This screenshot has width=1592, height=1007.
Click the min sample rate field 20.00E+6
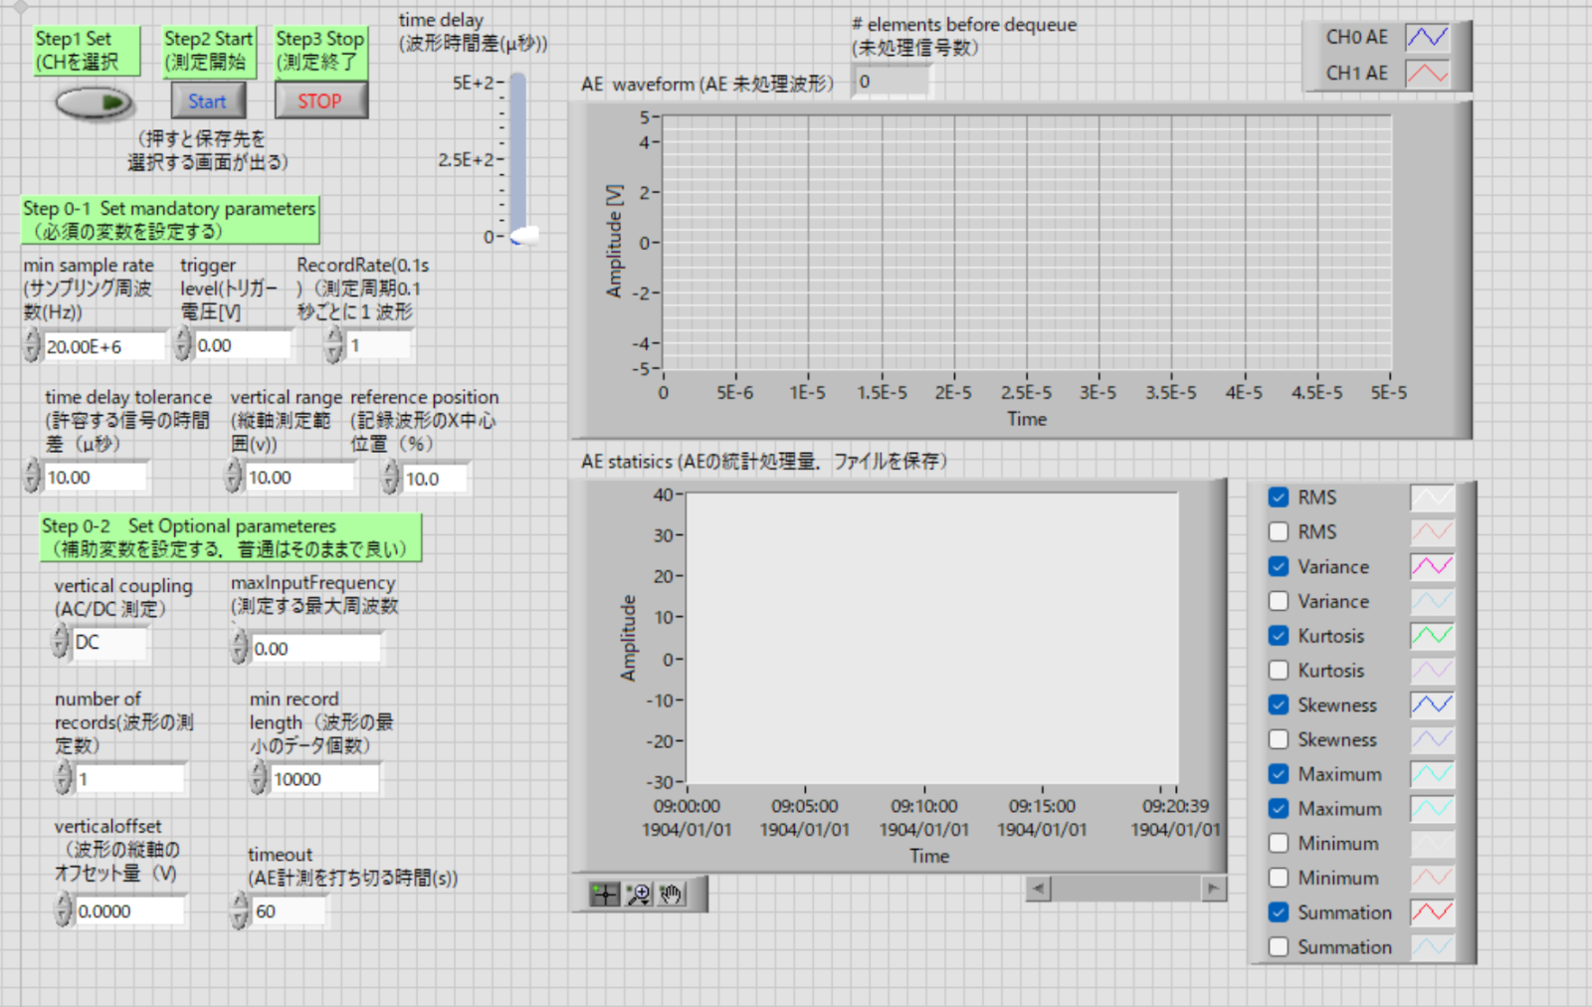click(x=104, y=346)
